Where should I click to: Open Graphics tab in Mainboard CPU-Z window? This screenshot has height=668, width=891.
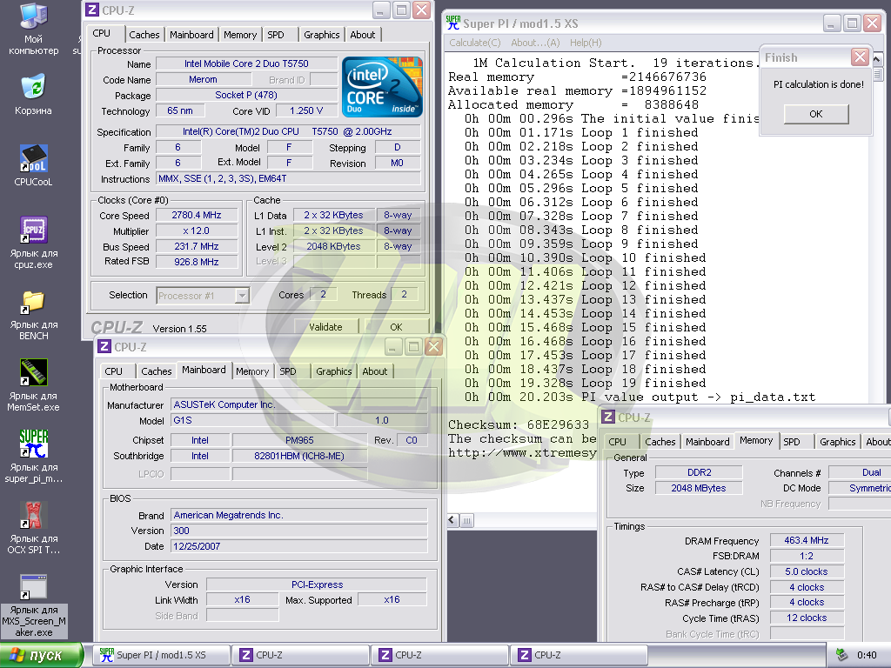(x=334, y=371)
